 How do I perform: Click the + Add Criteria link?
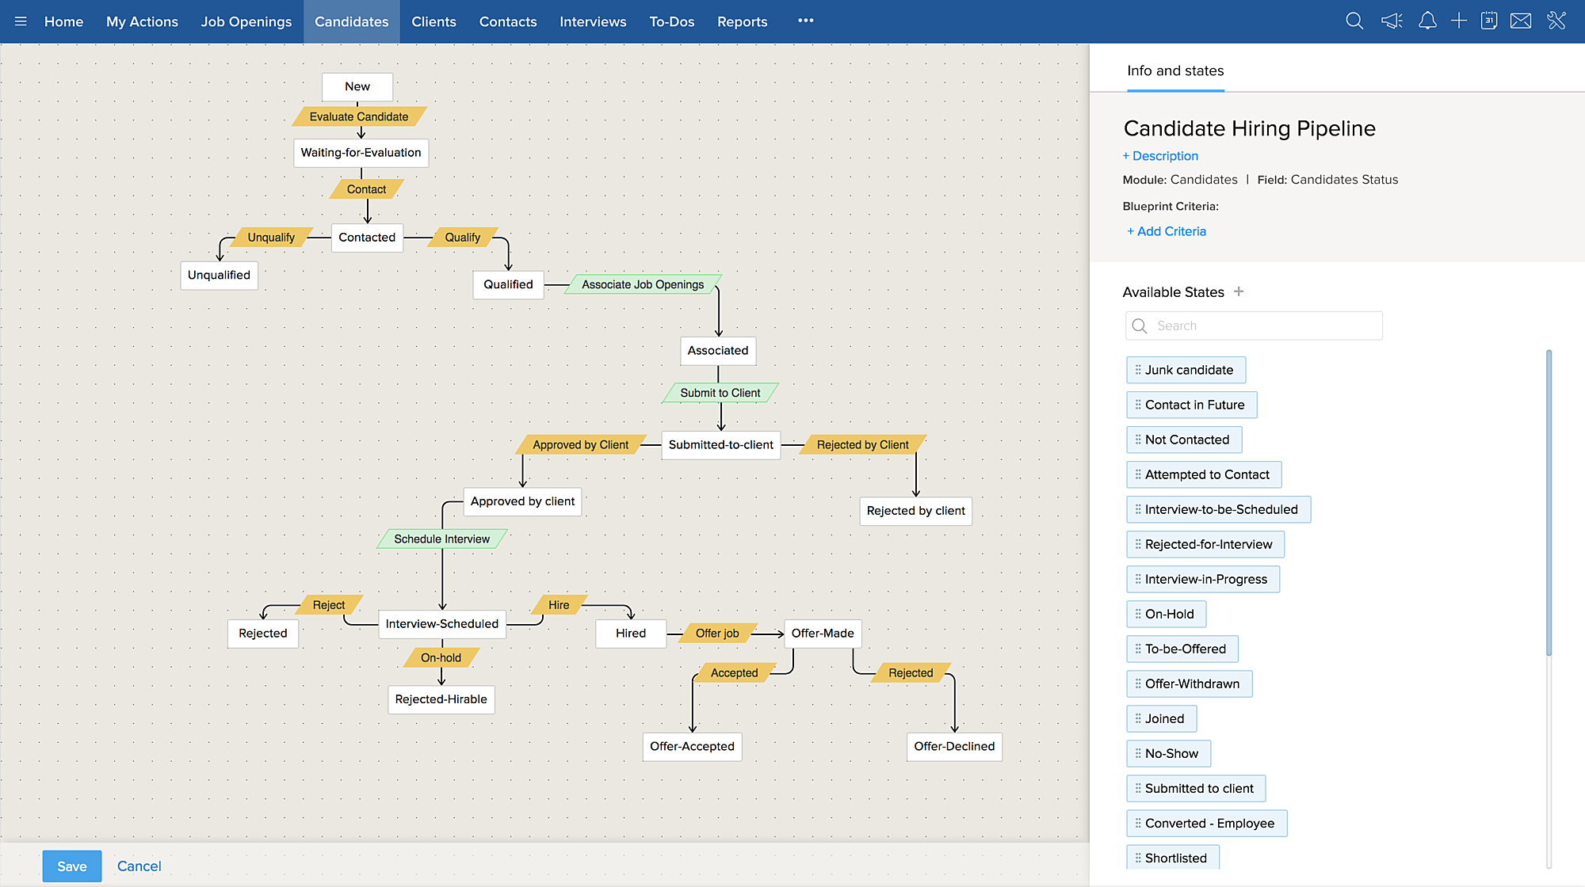1167,231
